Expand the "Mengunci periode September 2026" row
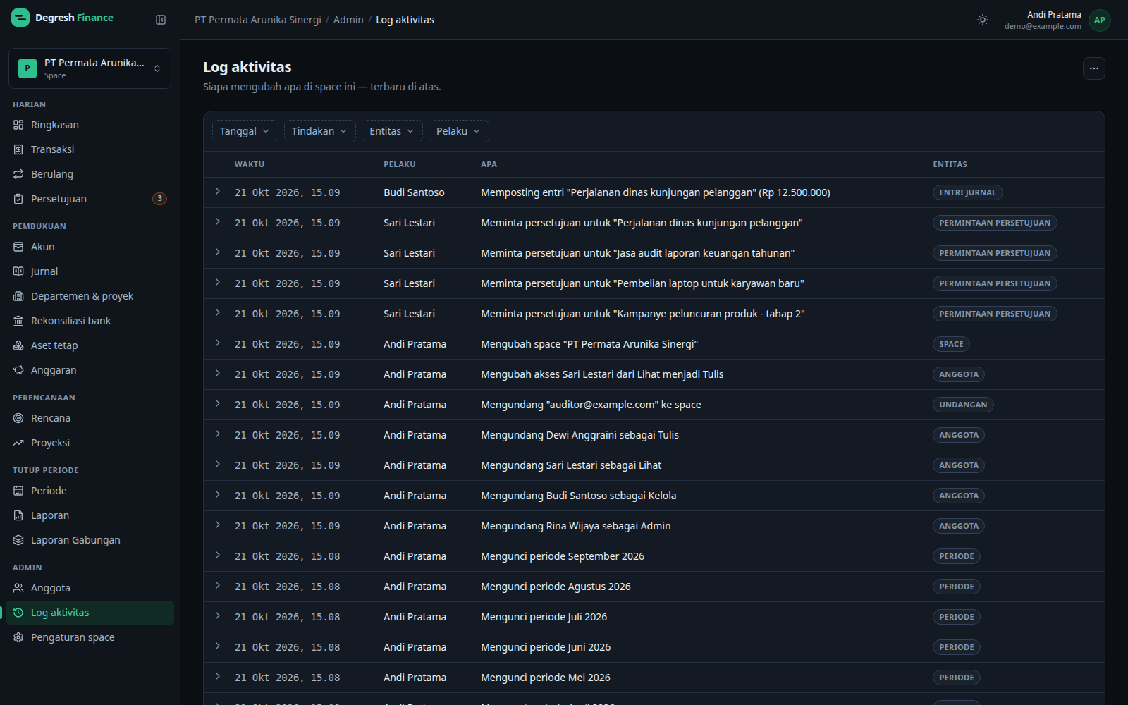This screenshot has width=1128, height=705. tap(218, 556)
